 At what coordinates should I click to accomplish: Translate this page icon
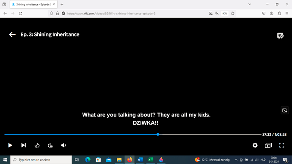pos(217,14)
